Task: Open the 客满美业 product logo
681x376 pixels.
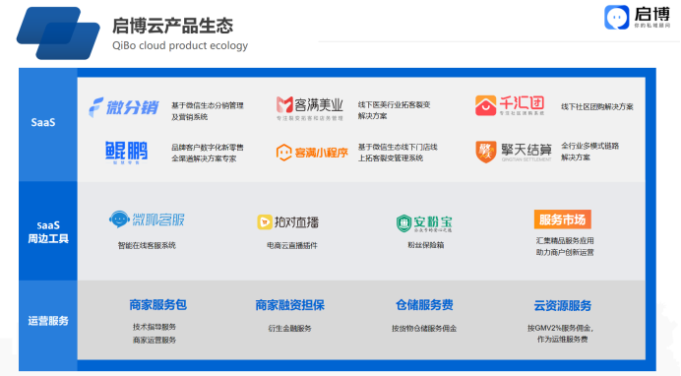Action: point(309,108)
